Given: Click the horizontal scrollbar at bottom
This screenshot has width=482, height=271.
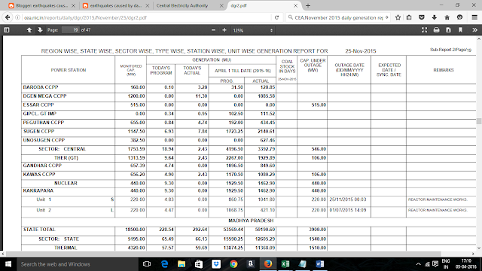Looking at the screenshot, I should [x=224, y=254].
